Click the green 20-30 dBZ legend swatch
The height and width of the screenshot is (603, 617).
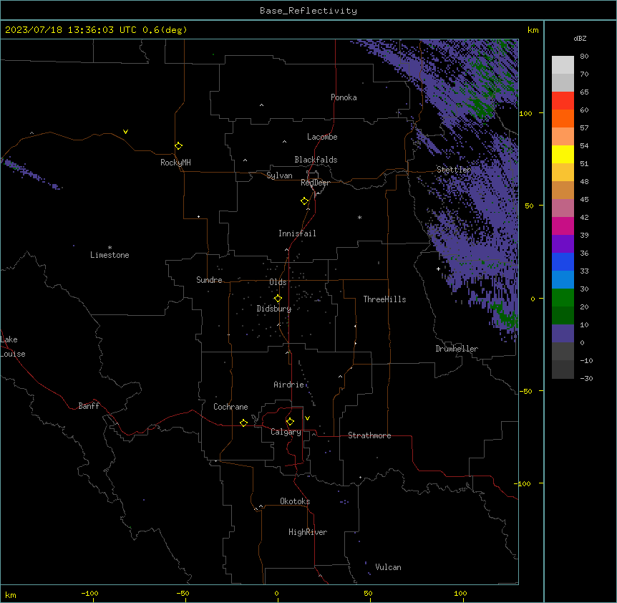[x=563, y=298]
